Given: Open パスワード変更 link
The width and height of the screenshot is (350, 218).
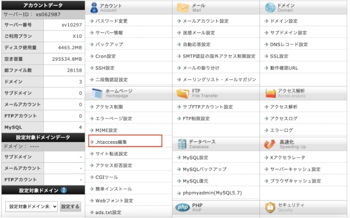Looking at the screenshot, I should [111, 21].
